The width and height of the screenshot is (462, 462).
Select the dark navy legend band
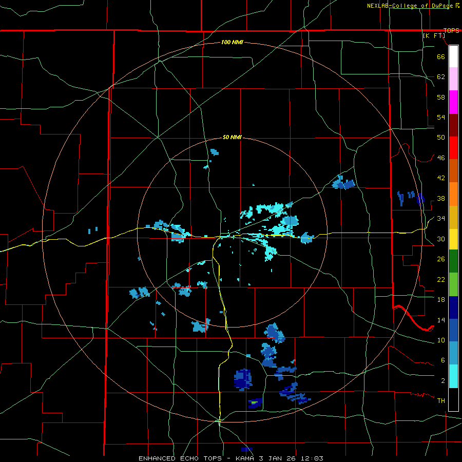point(453,307)
